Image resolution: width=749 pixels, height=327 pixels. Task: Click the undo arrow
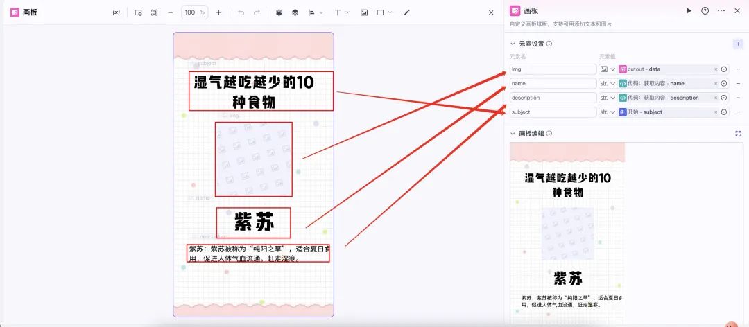point(241,12)
